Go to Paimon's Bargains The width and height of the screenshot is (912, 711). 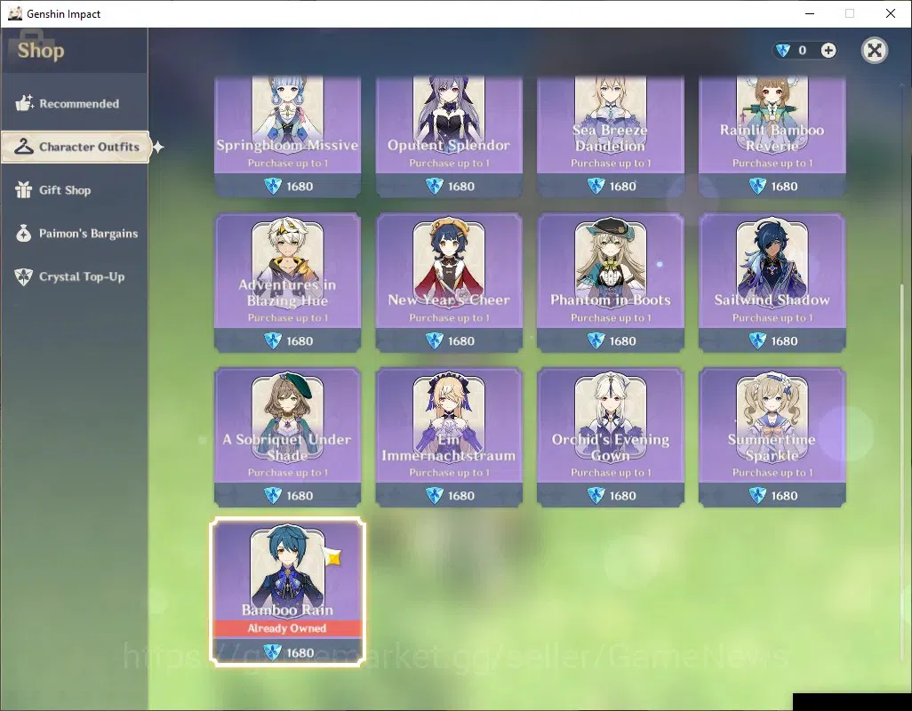tap(75, 233)
